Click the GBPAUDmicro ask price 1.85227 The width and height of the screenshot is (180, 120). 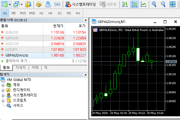coord(79,55)
